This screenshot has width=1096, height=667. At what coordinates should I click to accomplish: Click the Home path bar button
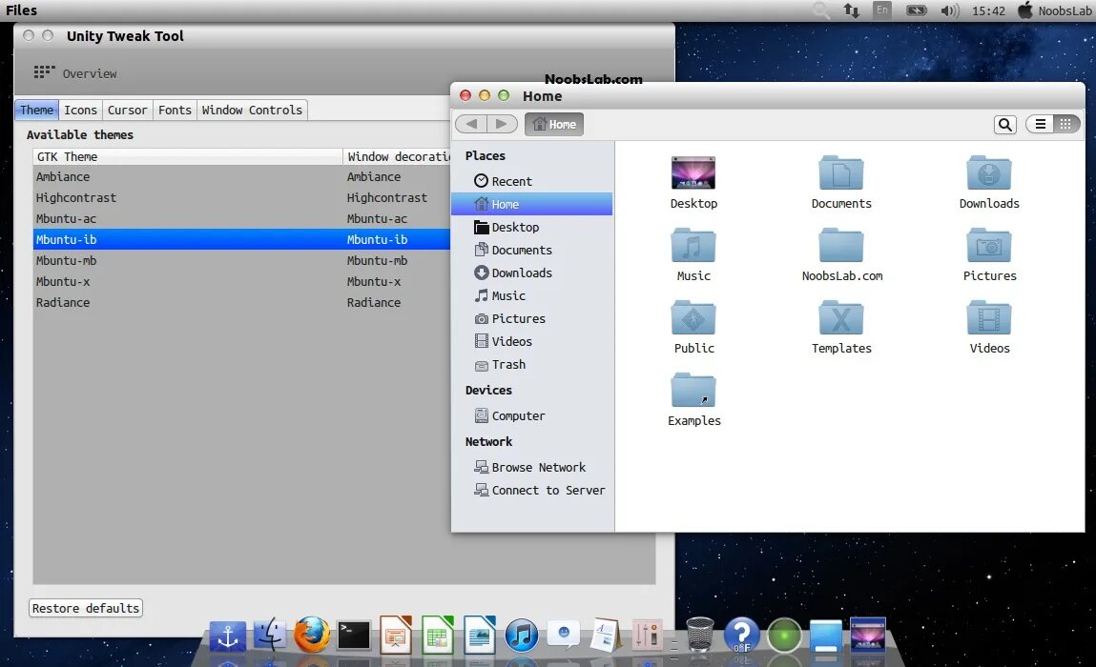pyautogui.click(x=554, y=124)
